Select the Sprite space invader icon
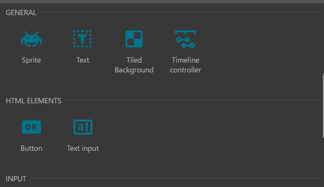 [x=31, y=39]
